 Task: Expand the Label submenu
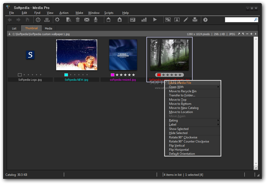[193, 125]
